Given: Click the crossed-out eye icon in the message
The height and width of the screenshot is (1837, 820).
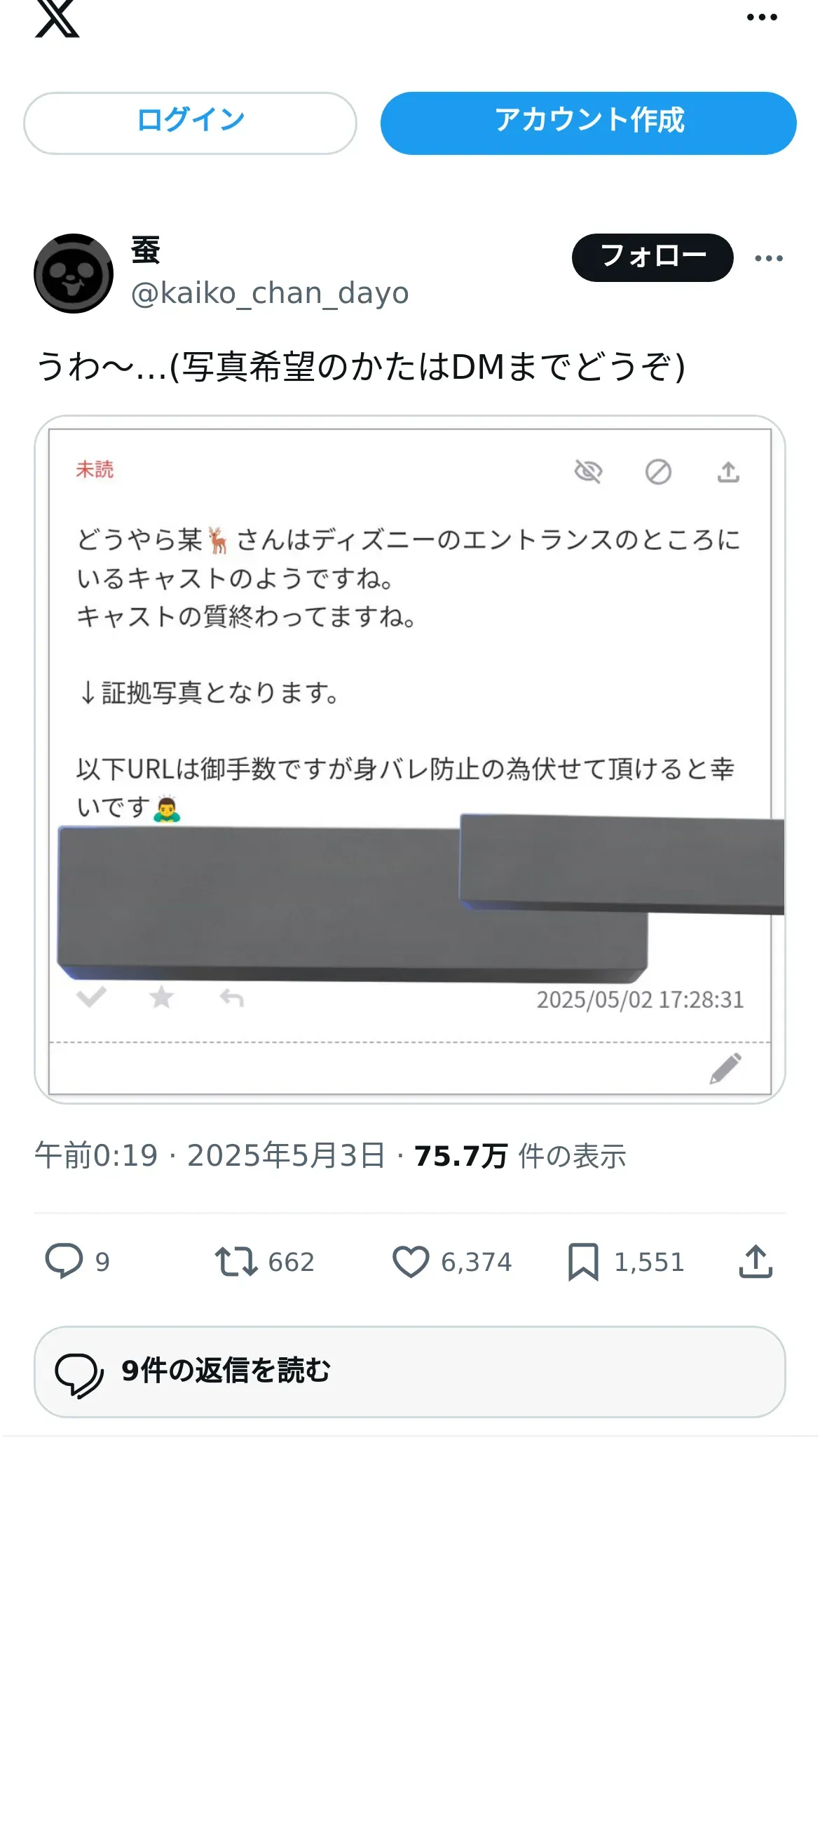Looking at the screenshot, I should point(589,471).
